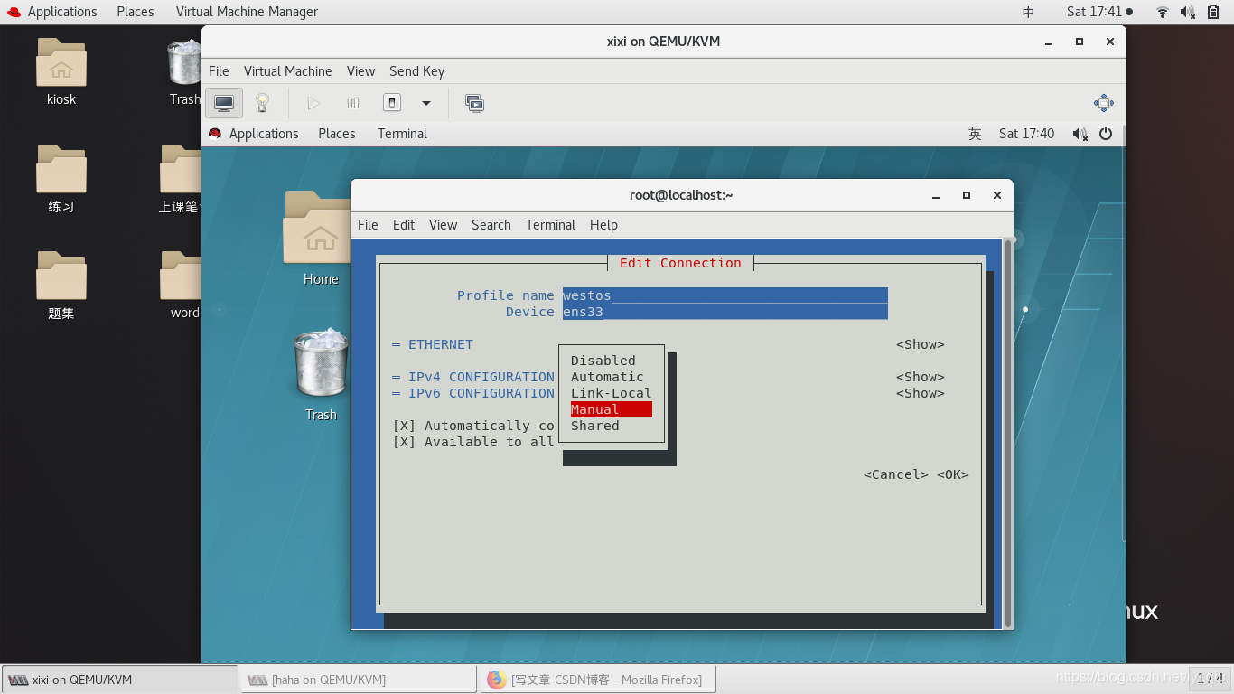The height and width of the screenshot is (694, 1234).
Task: Select Link-Local in IPv4 method list
Action: [x=611, y=393]
